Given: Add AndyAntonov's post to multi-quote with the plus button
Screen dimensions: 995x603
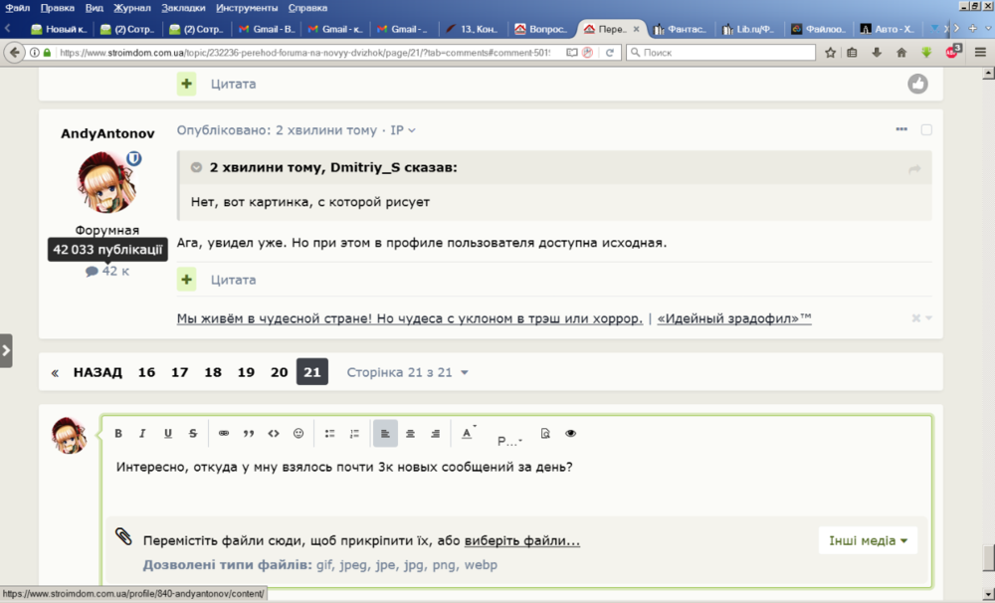Looking at the screenshot, I should pyautogui.click(x=187, y=281).
